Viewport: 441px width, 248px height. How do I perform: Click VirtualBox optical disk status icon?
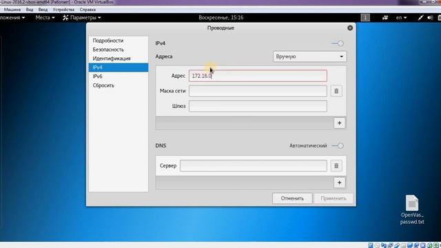(x=377, y=245)
